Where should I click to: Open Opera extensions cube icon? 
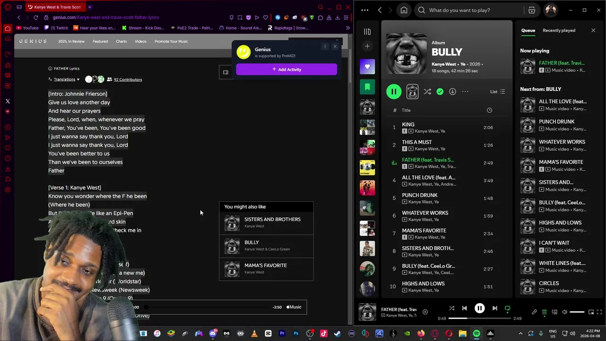point(321,18)
